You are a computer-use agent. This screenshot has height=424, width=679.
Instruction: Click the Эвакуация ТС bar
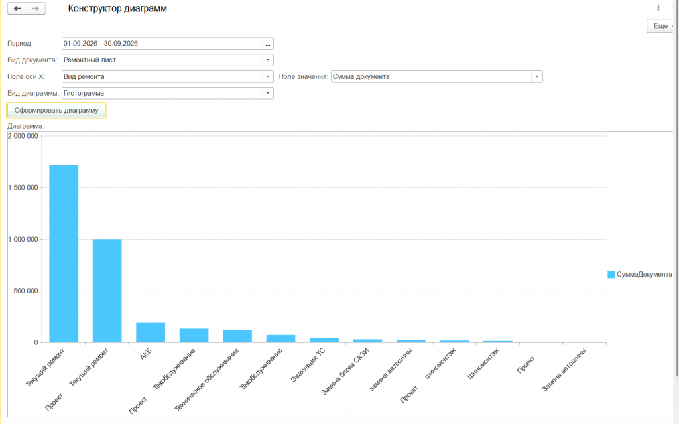pos(324,340)
